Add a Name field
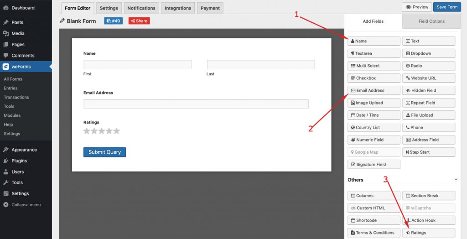Image resolution: width=467 pixels, height=239 pixels. pyautogui.click(x=374, y=41)
